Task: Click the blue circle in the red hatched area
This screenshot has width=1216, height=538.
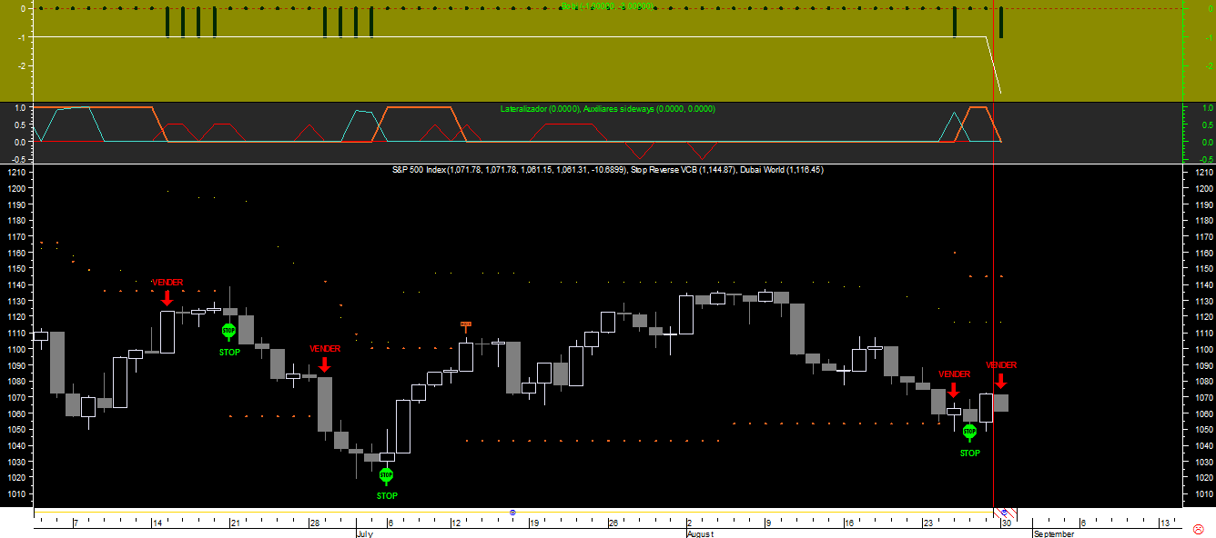Action: coord(1004,513)
